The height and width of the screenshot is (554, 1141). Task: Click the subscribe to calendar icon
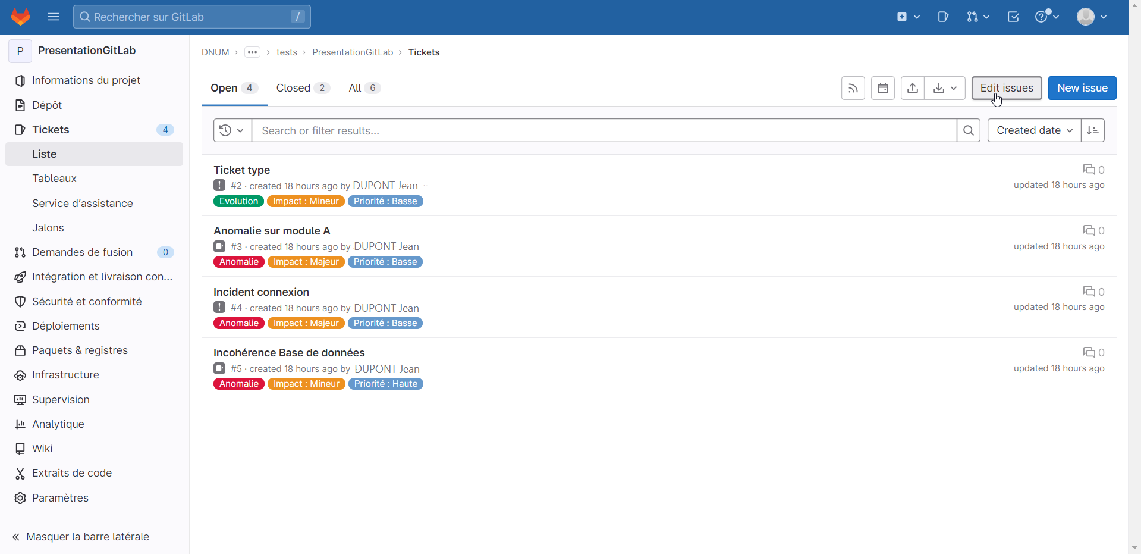882,88
